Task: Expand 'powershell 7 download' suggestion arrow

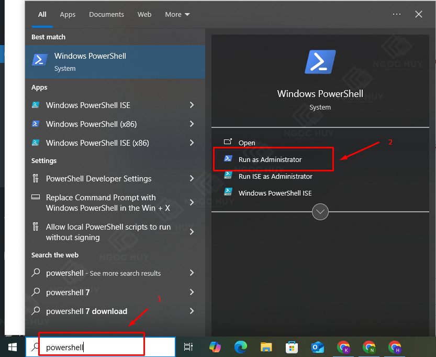Action: pyautogui.click(x=192, y=311)
